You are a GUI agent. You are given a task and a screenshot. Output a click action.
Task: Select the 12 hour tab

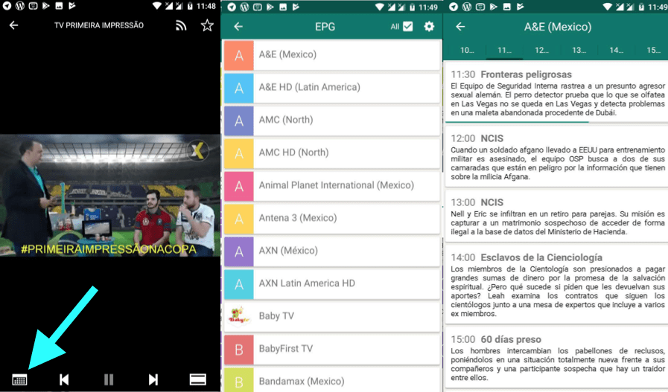point(541,51)
